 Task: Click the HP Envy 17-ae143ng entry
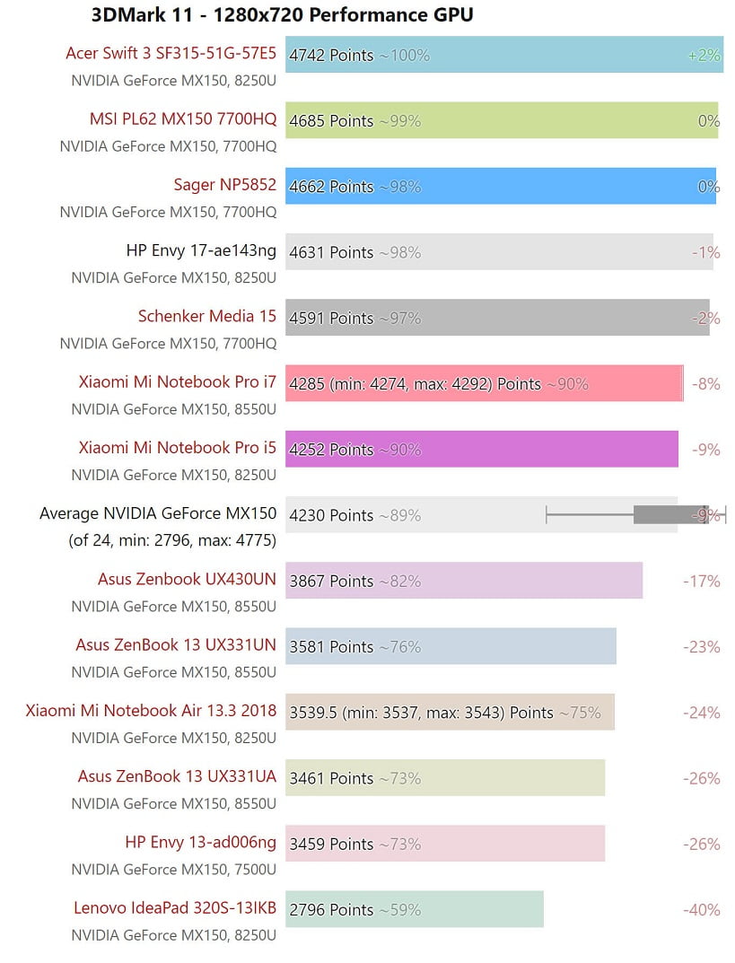pyautogui.click(x=201, y=250)
